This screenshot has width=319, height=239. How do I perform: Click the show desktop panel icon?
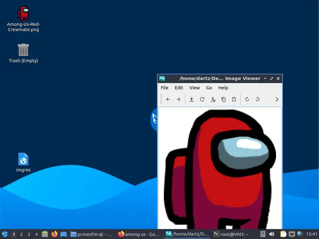coord(64,234)
